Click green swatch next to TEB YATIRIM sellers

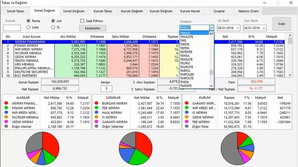(96, 108)
